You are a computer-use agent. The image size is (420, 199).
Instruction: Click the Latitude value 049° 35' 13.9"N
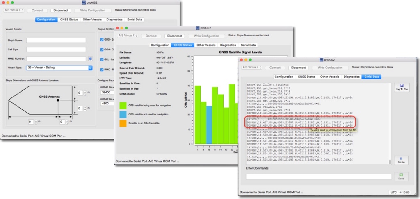click(165, 57)
